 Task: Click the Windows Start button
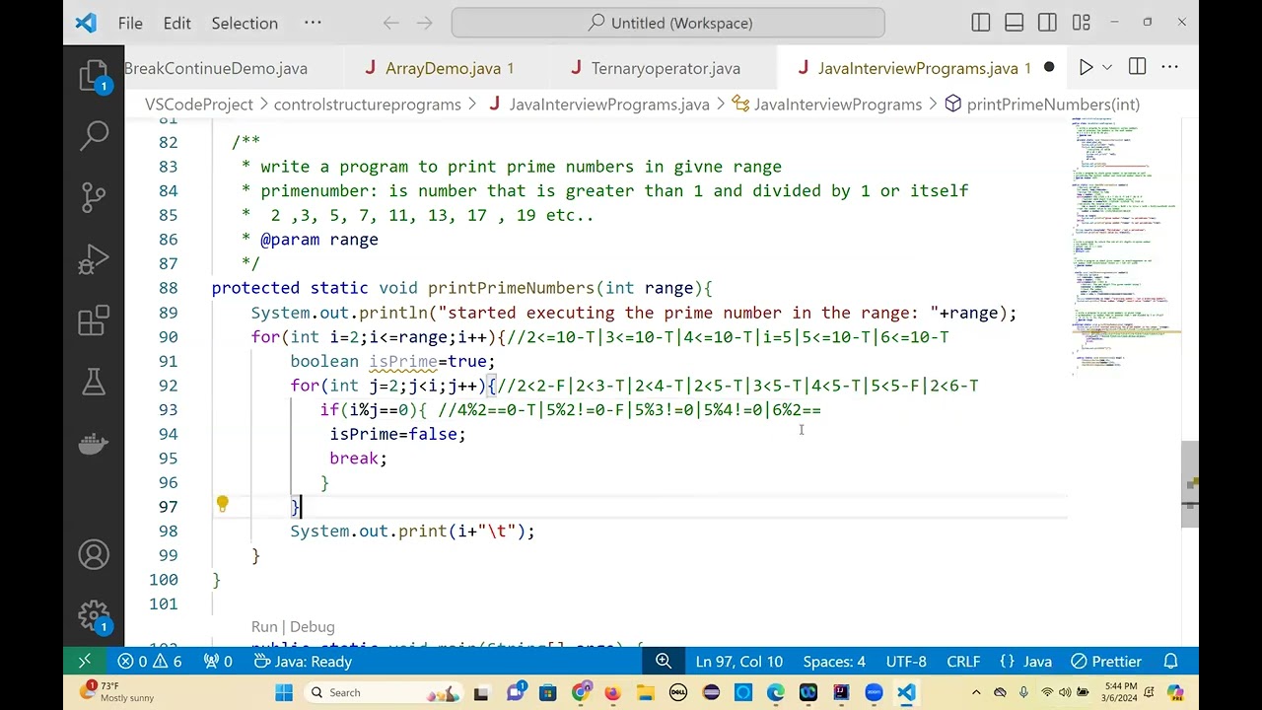284,693
